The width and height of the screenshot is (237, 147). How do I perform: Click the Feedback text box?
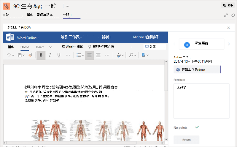click(201, 101)
